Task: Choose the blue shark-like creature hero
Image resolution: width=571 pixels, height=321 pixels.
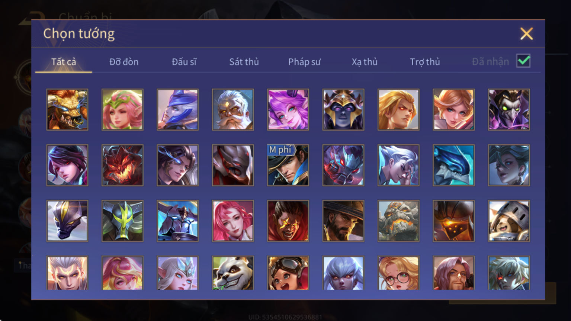Action: point(453,165)
